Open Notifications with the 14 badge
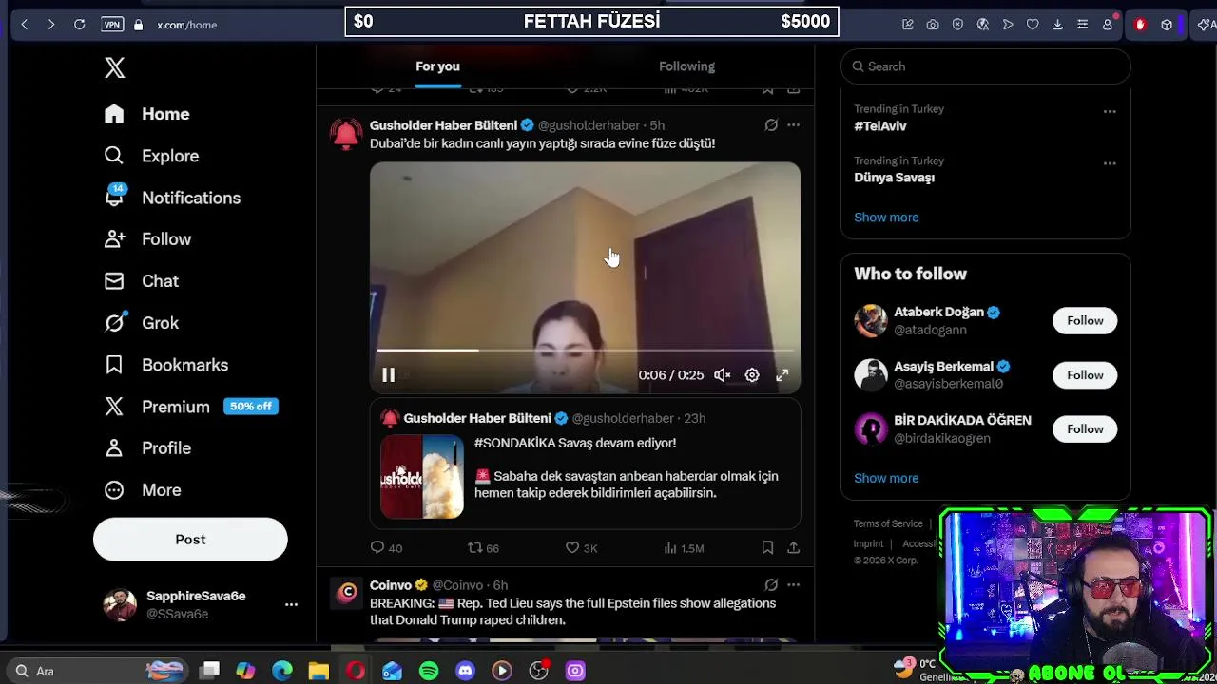 [x=172, y=198]
